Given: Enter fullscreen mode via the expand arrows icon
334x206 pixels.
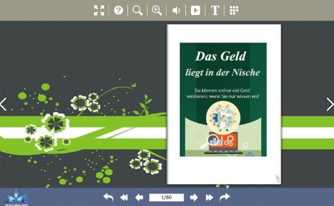Looking at the screenshot, I should (99, 10).
